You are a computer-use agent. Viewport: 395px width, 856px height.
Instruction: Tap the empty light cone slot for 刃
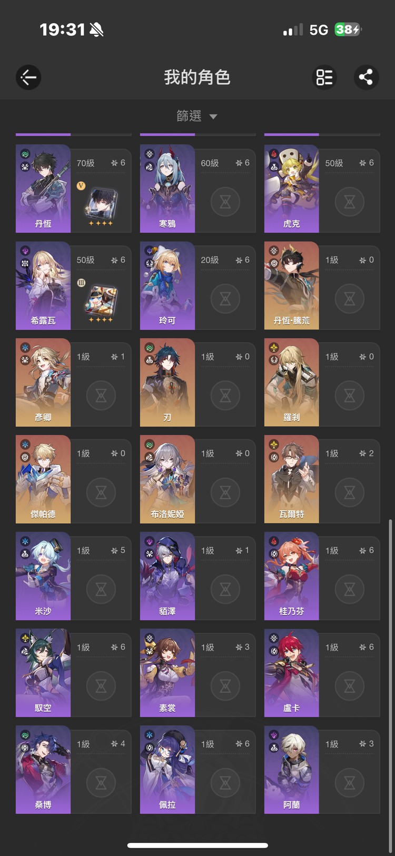[x=225, y=395]
